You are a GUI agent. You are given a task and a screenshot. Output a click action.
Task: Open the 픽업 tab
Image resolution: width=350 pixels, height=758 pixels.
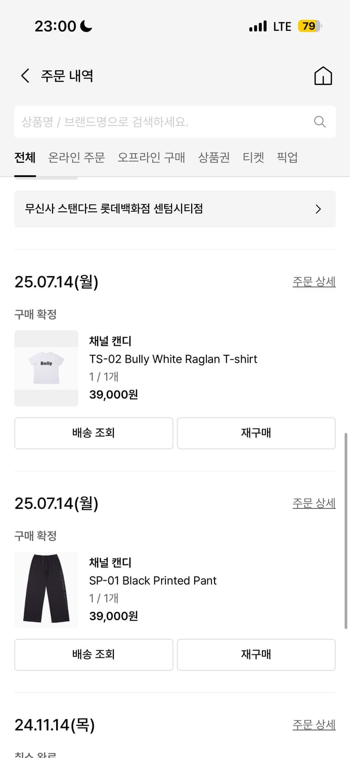pos(287,158)
